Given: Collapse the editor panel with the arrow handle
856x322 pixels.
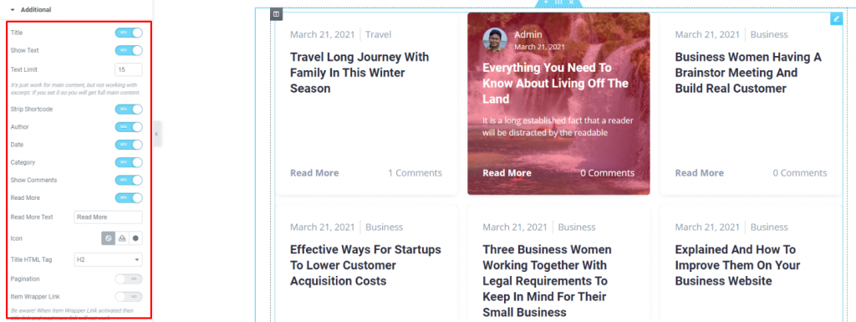Looking at the screenshot, I should coord(156,134).
